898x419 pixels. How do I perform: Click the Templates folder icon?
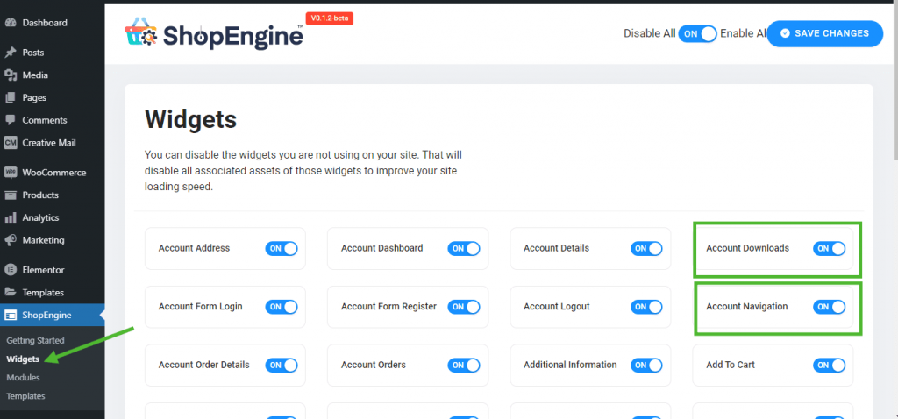[x=11, y=293]
